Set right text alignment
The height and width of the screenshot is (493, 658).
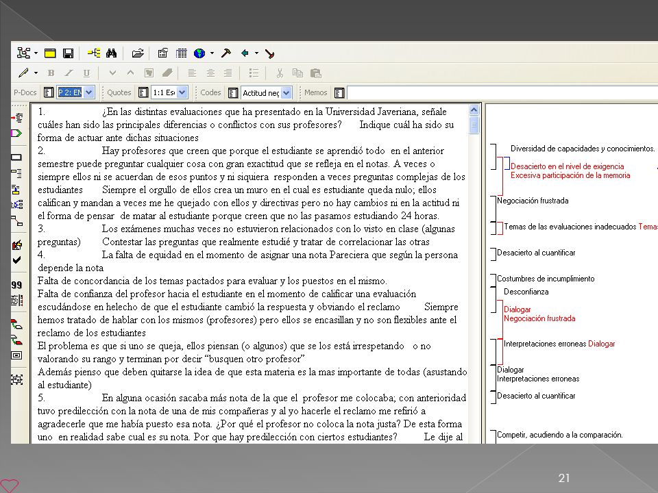(228, 73)
